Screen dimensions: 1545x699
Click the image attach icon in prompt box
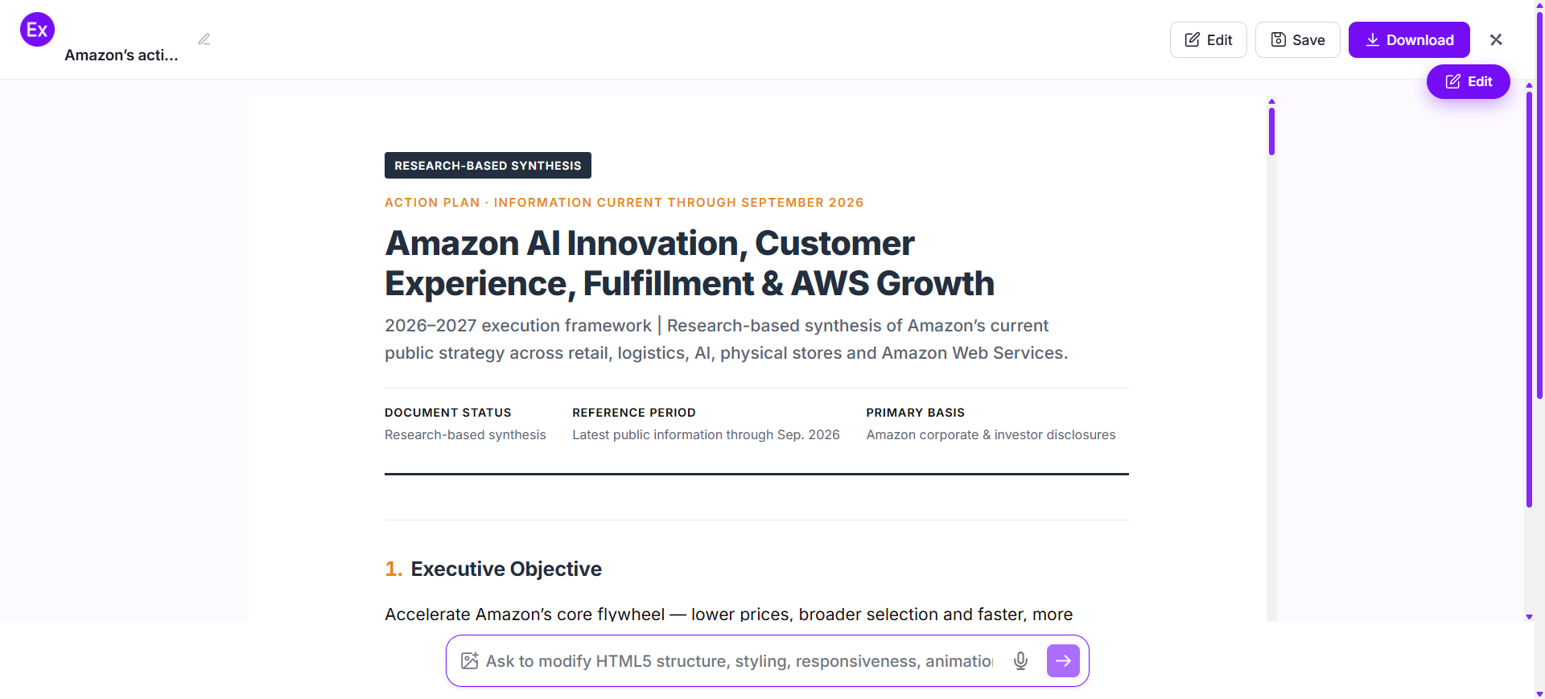point(470,661)
